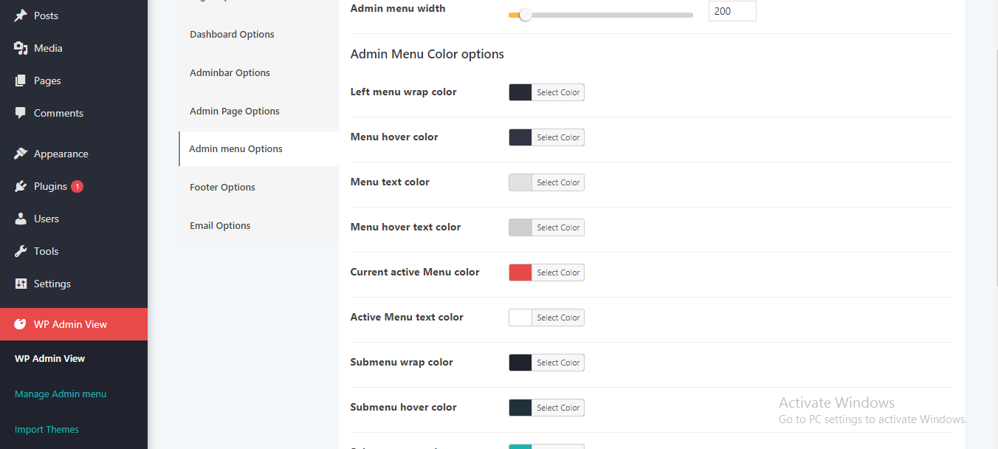Click the Tools wrench icon
This screenshot has width=998, height=449.
(21, 251)
